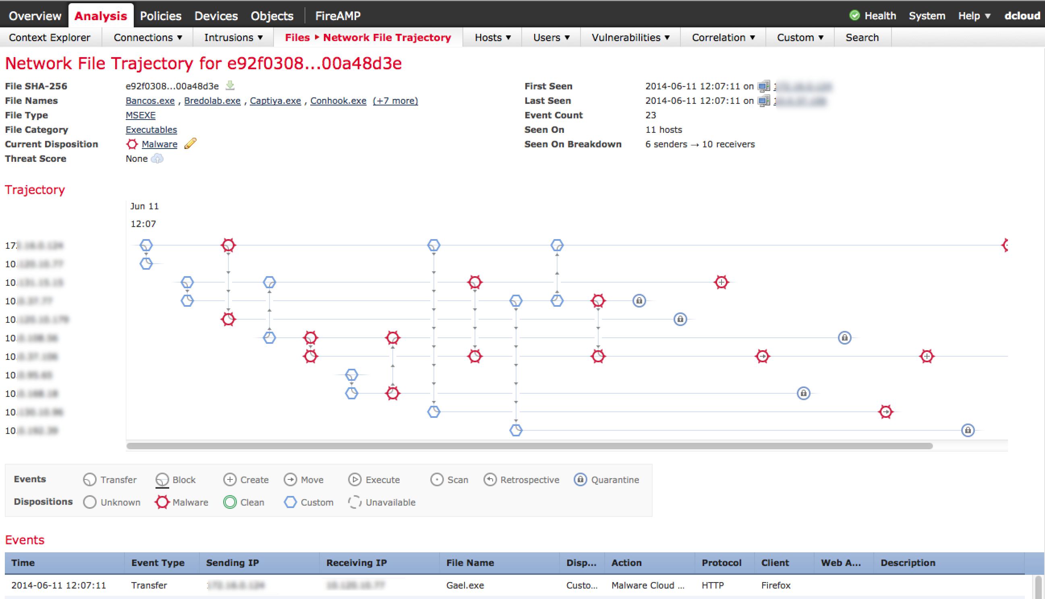1045x599 pixels.
Task: Click the green Health status icon
Action: [854, 16]
